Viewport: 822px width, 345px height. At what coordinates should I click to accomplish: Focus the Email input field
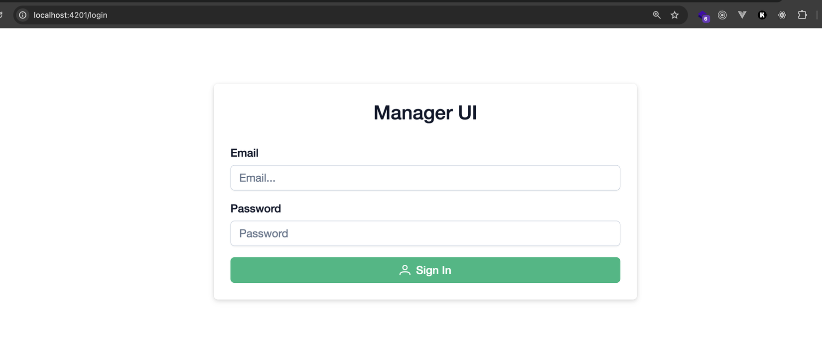tap(425, 178)
